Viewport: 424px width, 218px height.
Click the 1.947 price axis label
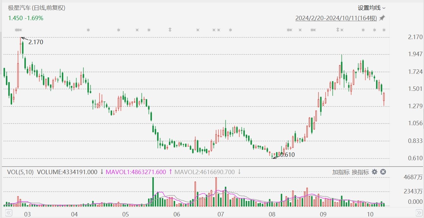coord(415,54)
